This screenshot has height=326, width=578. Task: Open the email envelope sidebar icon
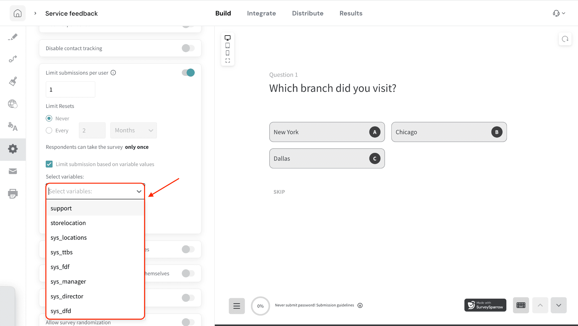pos(13,171)
